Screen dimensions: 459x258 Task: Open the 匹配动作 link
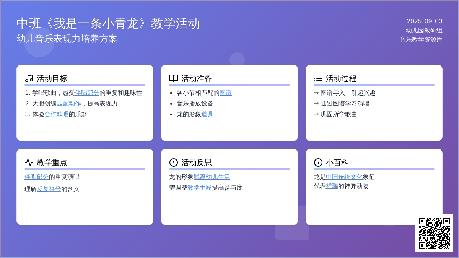[x=69, y=104]
